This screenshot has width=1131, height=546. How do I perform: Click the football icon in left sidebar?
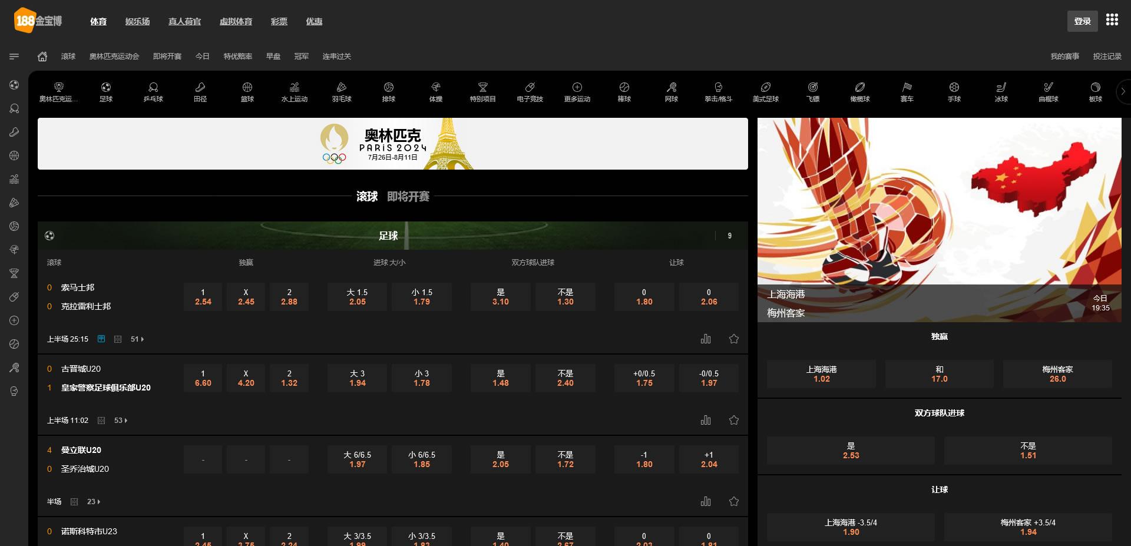click(x=14, y=85)
